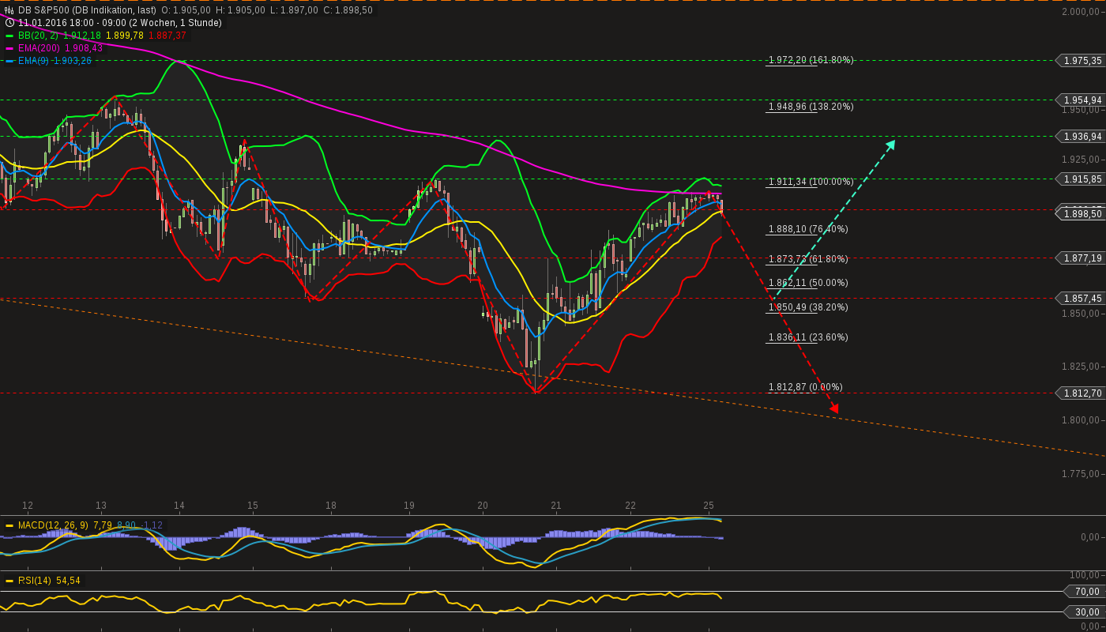
Task: Select the 1.888,10 (76.40%) Fibonacci label
Action: (808, 229)
